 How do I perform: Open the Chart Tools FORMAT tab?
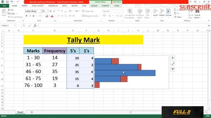(x=105, y=6)
